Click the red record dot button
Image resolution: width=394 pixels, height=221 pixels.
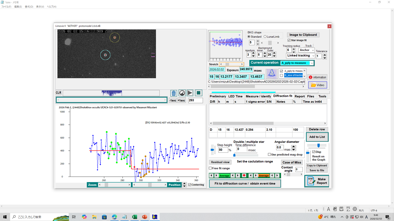[x=244, y=176]
